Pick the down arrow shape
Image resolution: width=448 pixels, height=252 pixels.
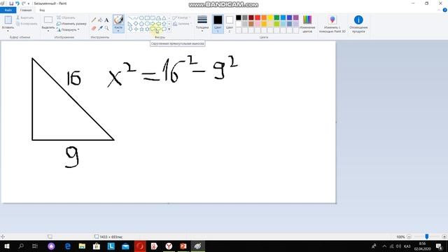130,29
